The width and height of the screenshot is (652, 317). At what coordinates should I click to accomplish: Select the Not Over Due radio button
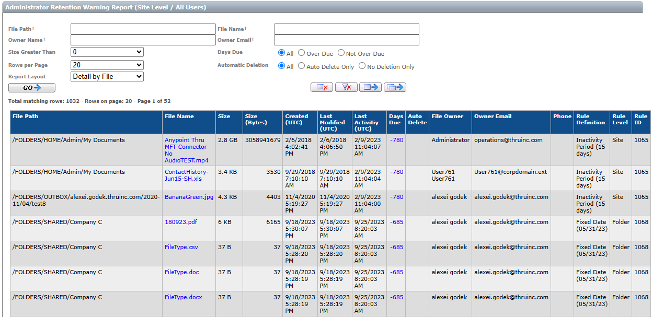click(x=341, y=53)
